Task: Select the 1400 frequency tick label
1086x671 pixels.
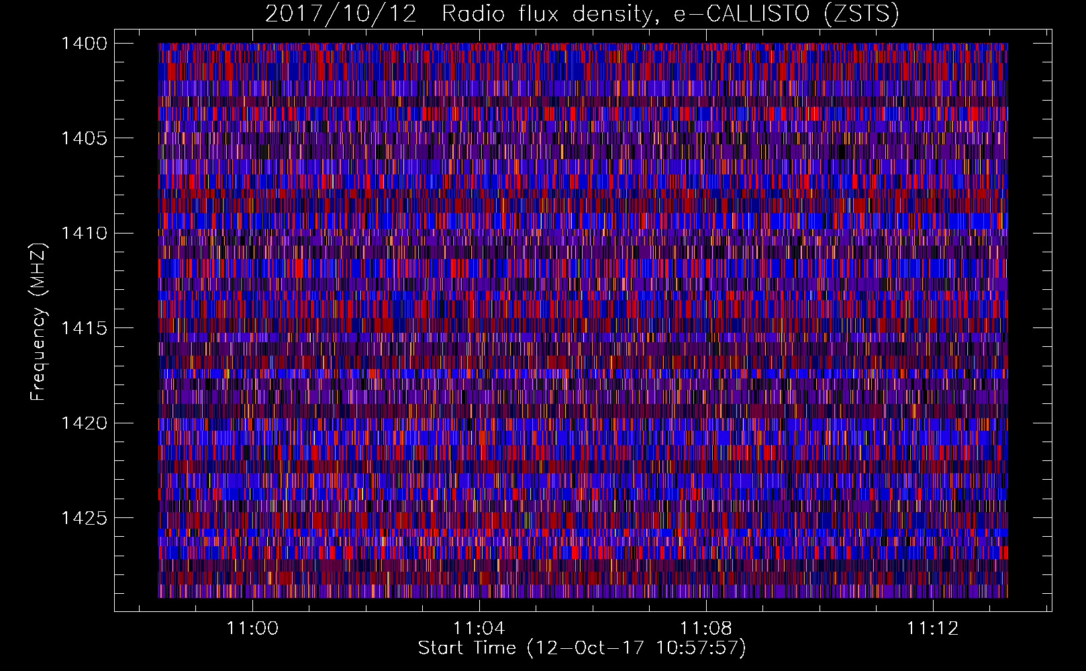Action: (x=84, y=44)
